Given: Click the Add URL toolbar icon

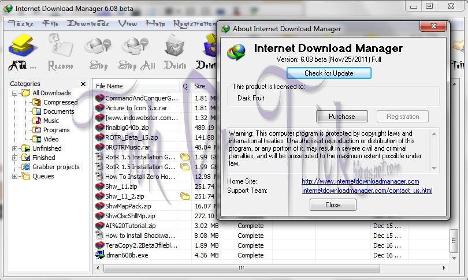Looking at the screenshot, I should tap(23, 46).
